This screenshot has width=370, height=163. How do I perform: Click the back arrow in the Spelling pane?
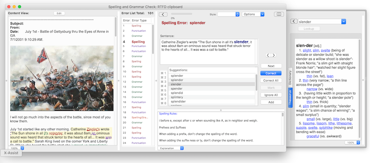(163, 14)
